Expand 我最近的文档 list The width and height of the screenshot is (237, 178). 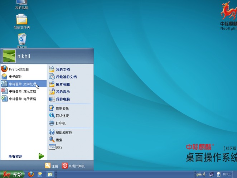(x=66, y=77)
